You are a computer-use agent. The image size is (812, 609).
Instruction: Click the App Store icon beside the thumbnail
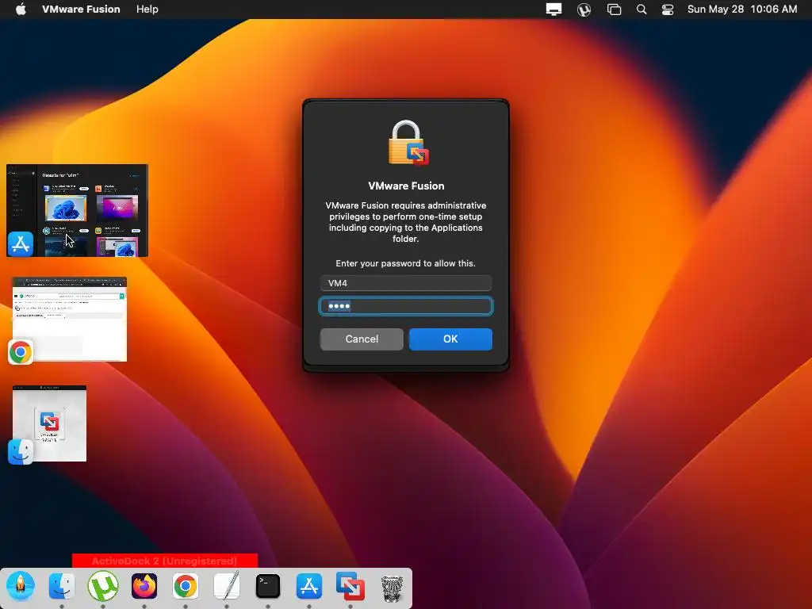(x=21, y=244)
